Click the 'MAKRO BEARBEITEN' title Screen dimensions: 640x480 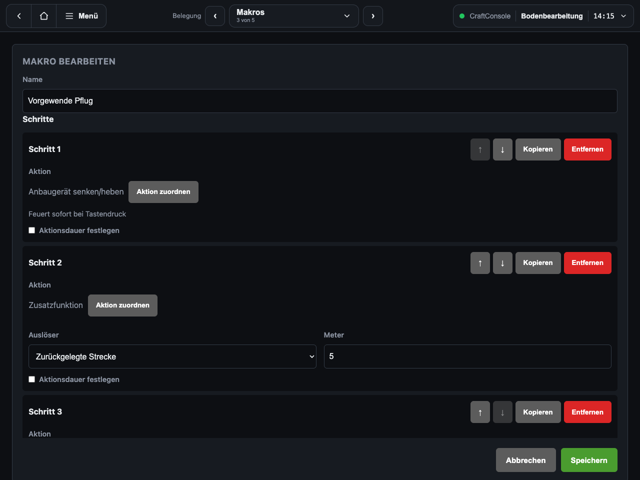[69, 61]
